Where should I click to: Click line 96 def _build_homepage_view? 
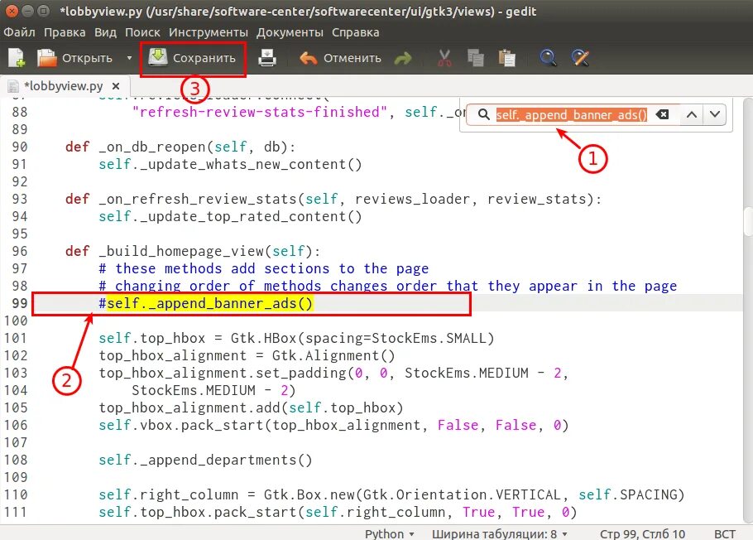pos(193,251)
